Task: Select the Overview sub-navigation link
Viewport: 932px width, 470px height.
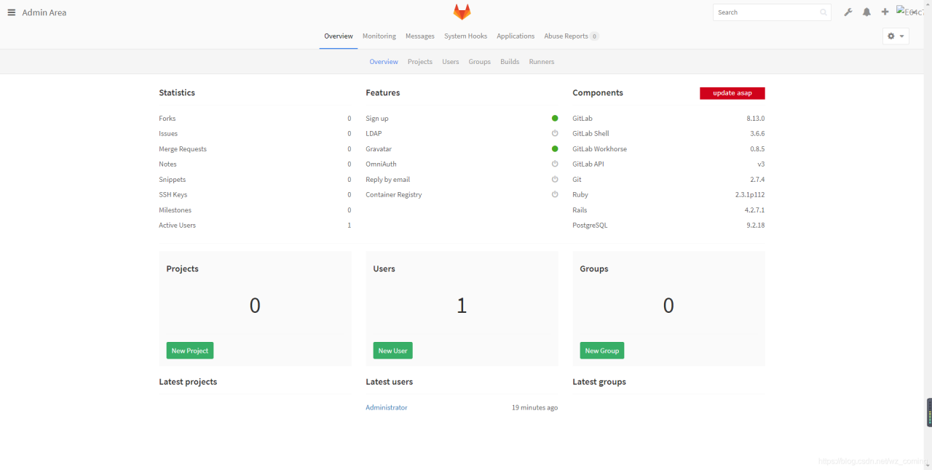Action: tap(384, 62)
